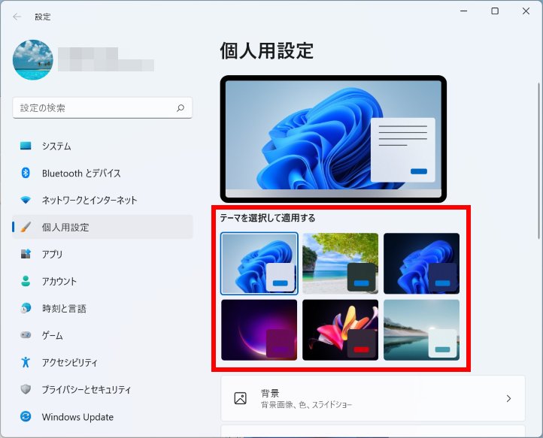The width and height of the screenshot is (543, 438).
Task: Open ゲーム settings page
Action: [102, 335]
